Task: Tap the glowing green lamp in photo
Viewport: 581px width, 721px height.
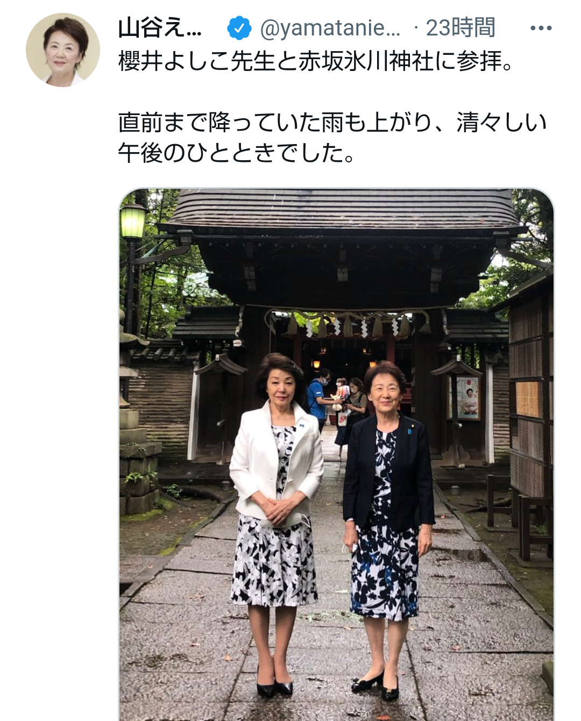Action: 133,221
